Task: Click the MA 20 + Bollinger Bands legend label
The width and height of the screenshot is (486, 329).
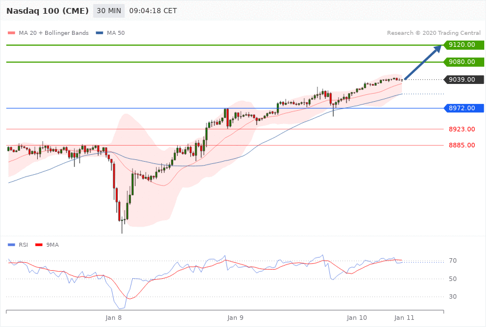Action: [54, 33]
